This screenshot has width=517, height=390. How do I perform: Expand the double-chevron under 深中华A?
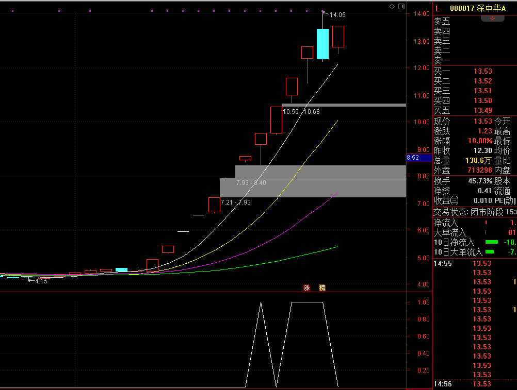492,18
